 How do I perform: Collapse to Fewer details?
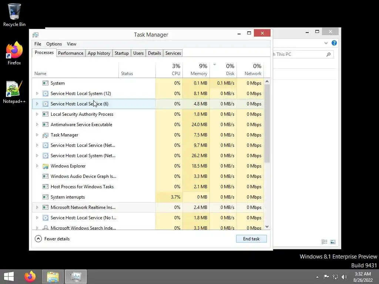(x=52, y=239)
